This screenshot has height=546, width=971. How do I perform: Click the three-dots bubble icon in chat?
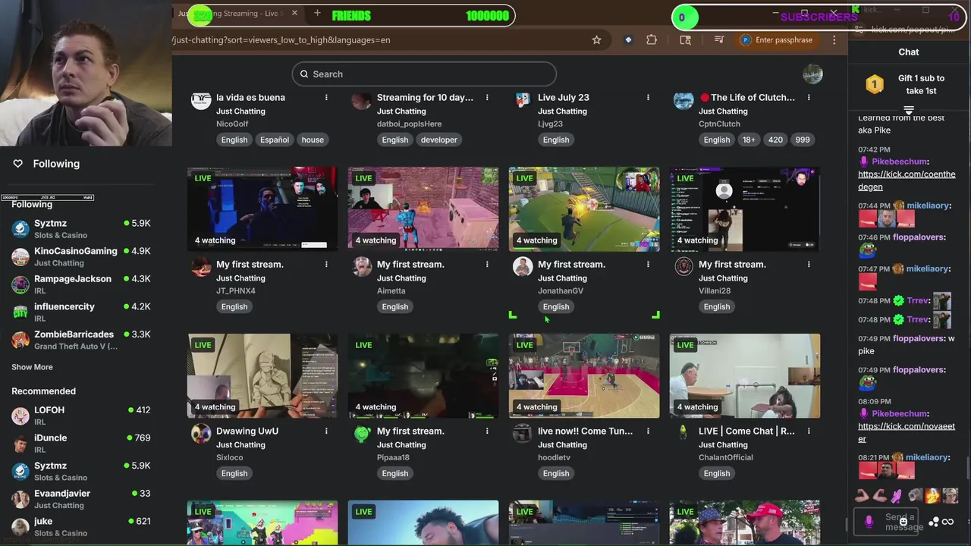click(x=934, y=522)
